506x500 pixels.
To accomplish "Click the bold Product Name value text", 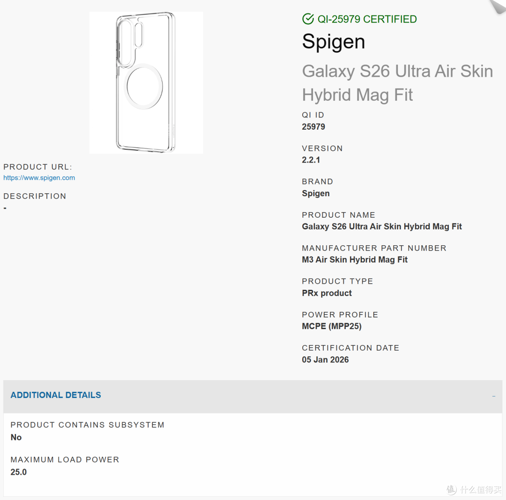I will (382, 226).
